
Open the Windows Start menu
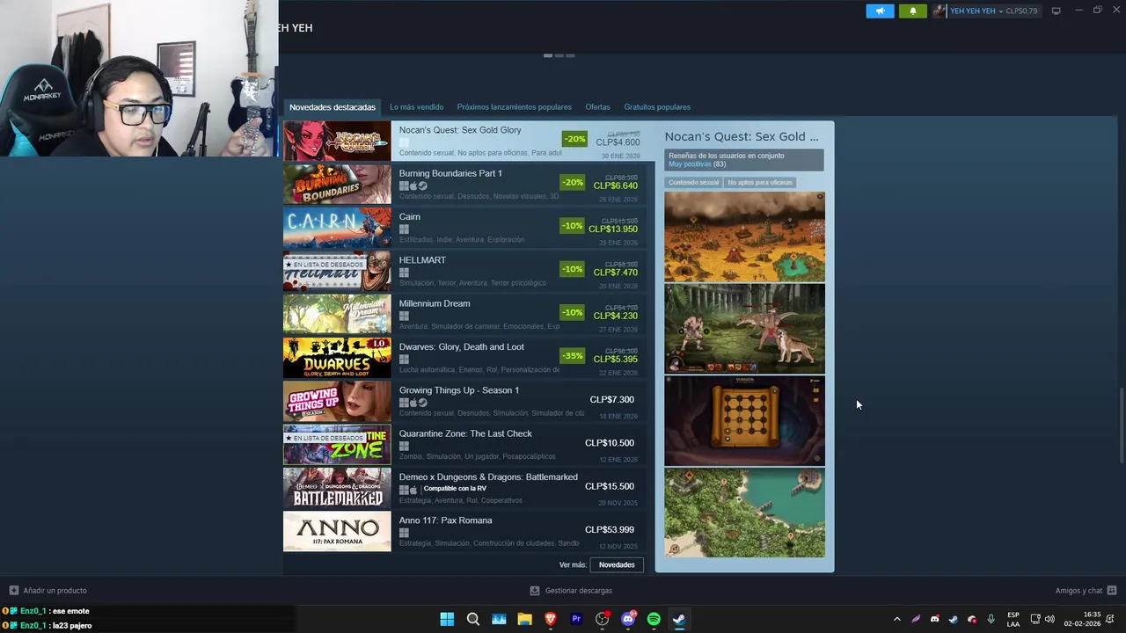(447, 619)
